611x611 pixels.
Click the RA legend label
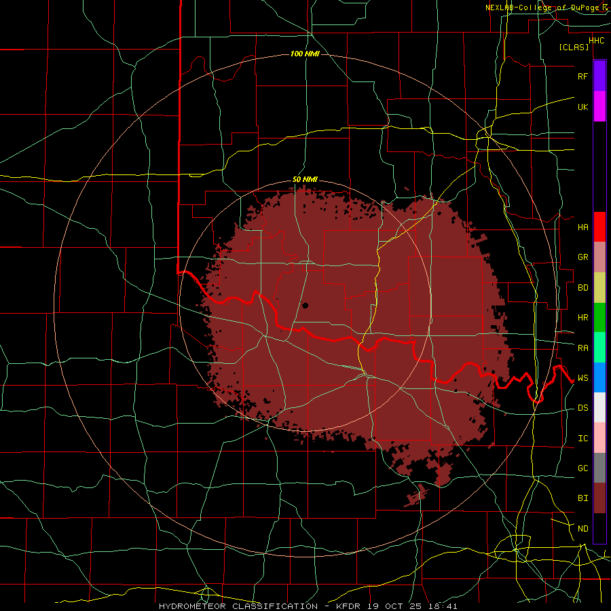click(582, 348)
